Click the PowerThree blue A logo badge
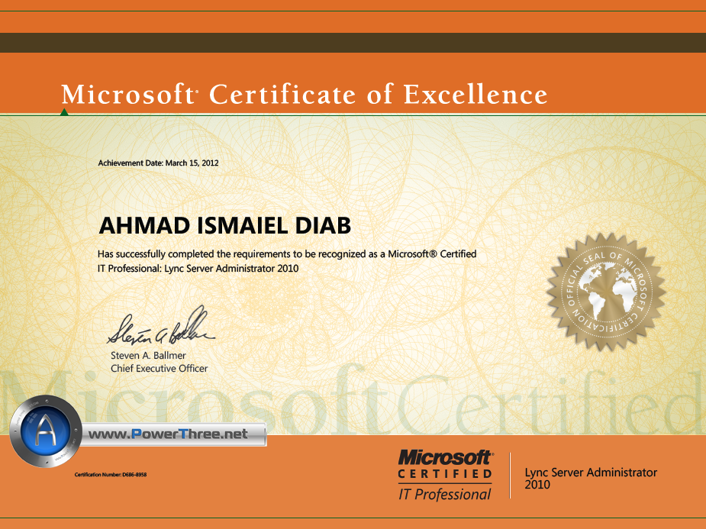706x529 pixels. pyautogui.click(x=45, y=431)
